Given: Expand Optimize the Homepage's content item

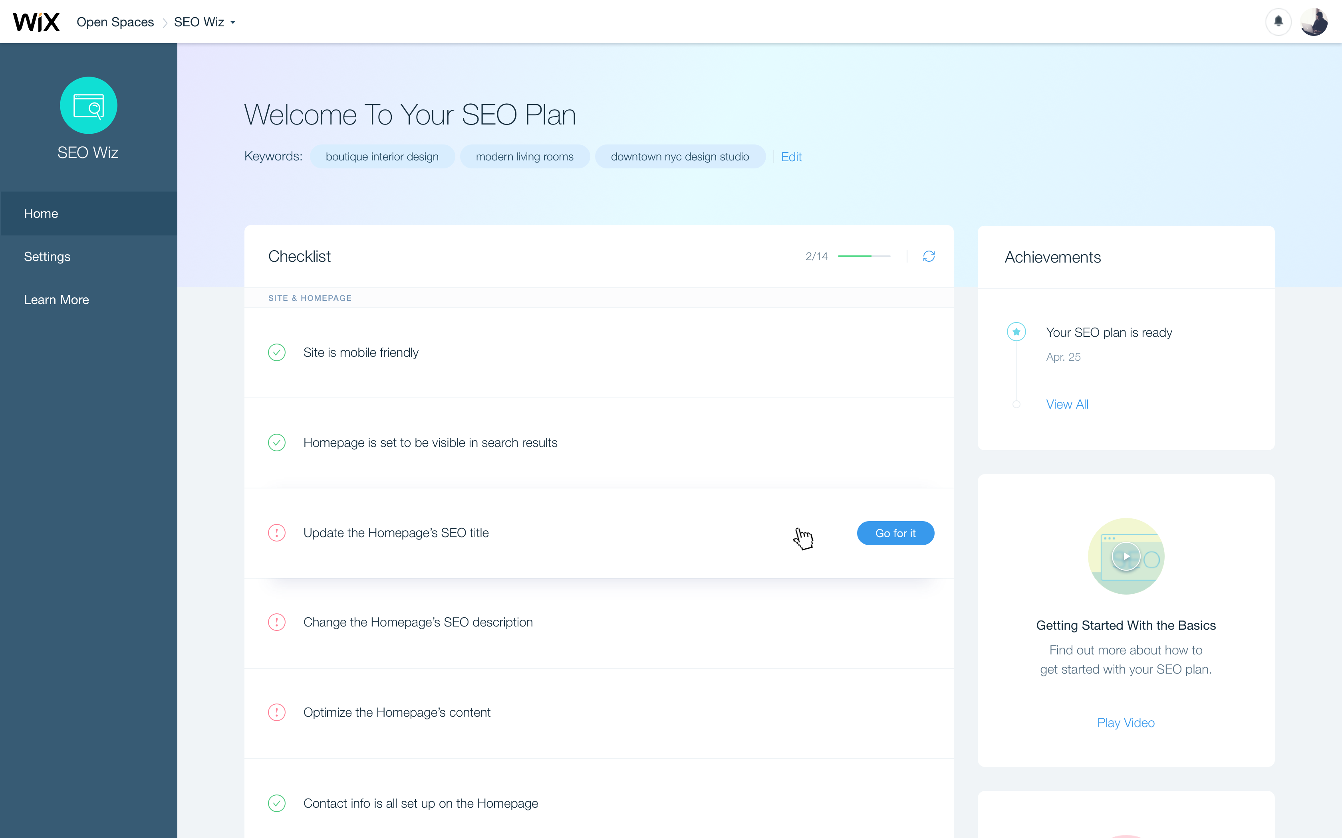Looking at the screenshot, I should [x=397, y=712].
